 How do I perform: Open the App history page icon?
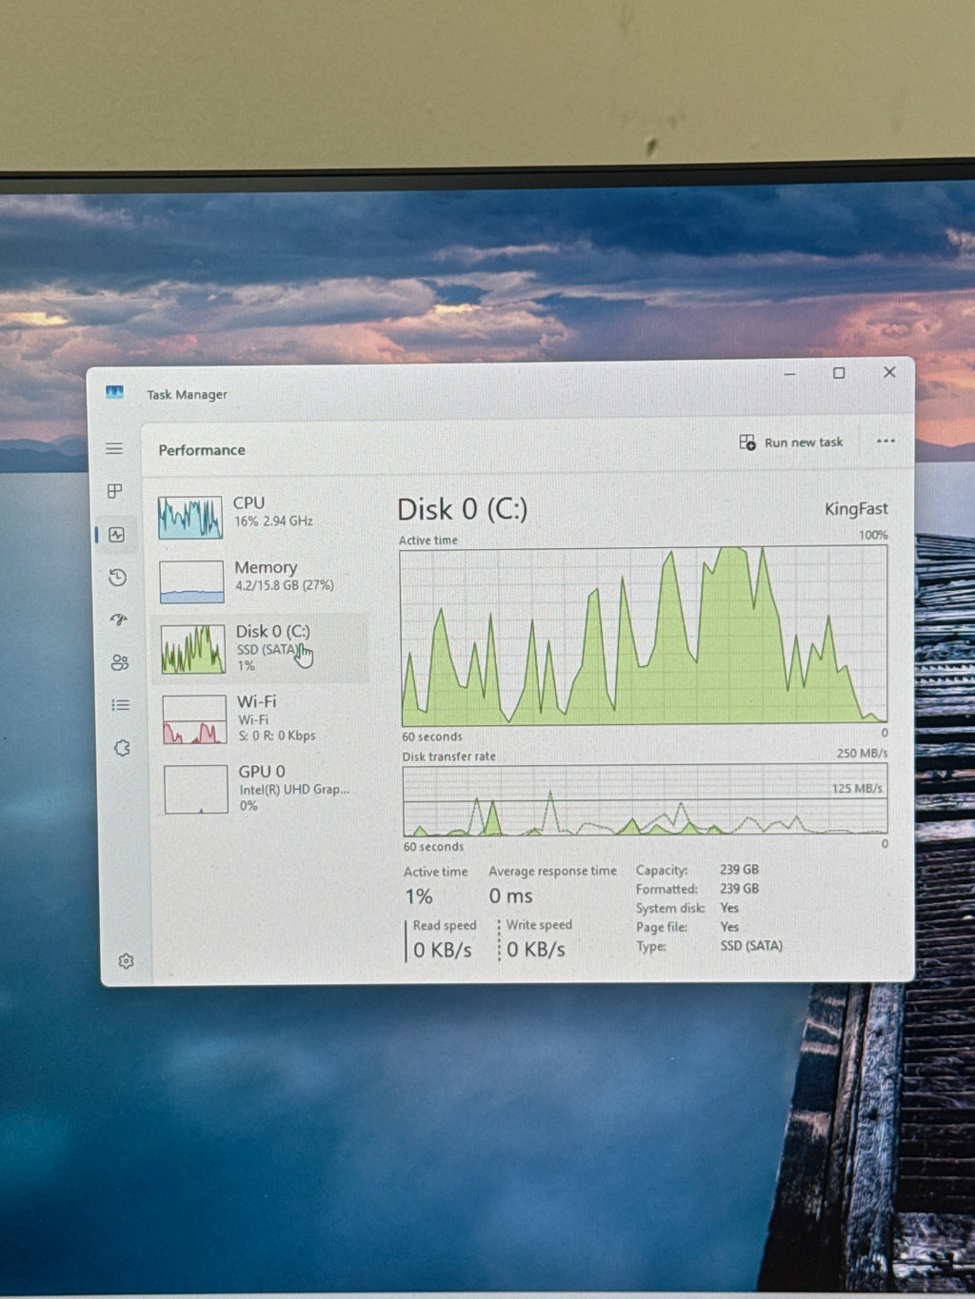coord(118,578)
